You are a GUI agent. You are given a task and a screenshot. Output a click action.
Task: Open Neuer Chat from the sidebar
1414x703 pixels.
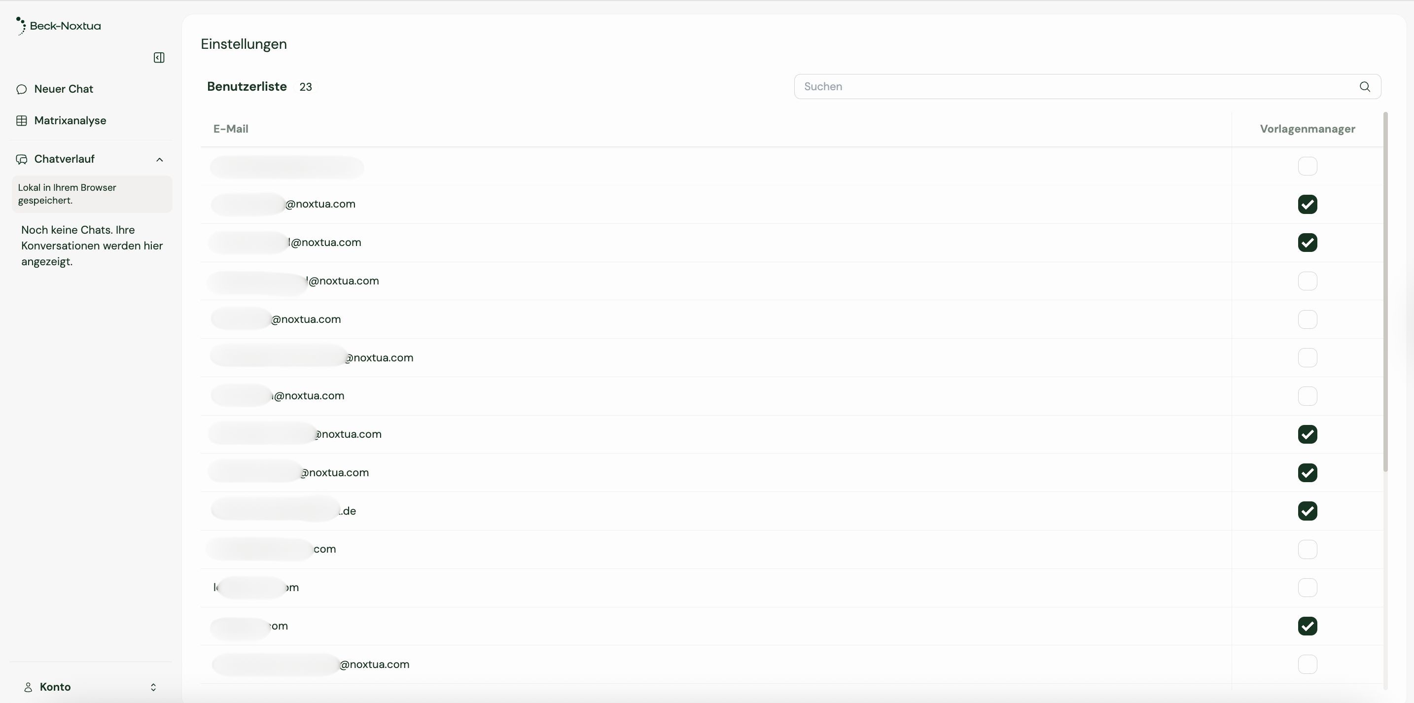click(64, 89)
